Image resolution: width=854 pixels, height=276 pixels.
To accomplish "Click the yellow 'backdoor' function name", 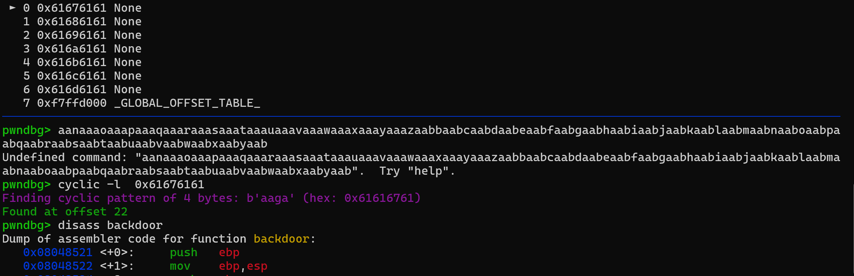I will click(x=281, y=239).
